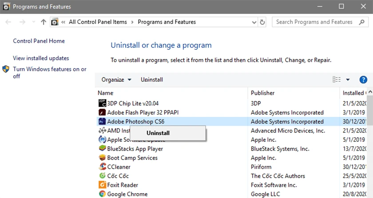Select the Boot Camp Services entry

click(132, 158)
